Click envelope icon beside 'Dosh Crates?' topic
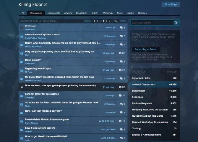Screen dimensions: 198x142 click(22, 62)
